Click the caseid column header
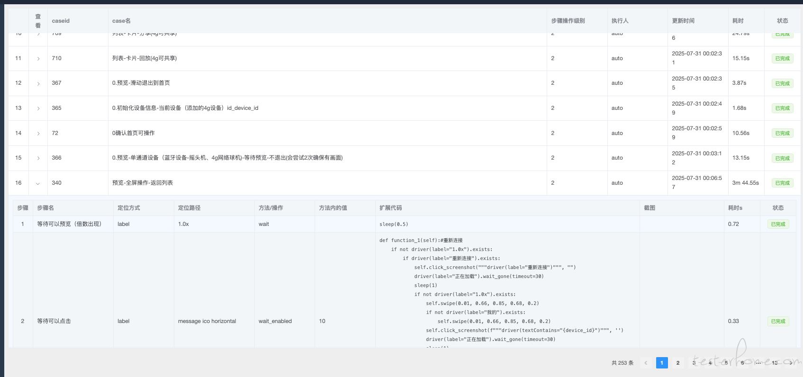The height and width of the screenshot is (377, 803). [61, 21]
